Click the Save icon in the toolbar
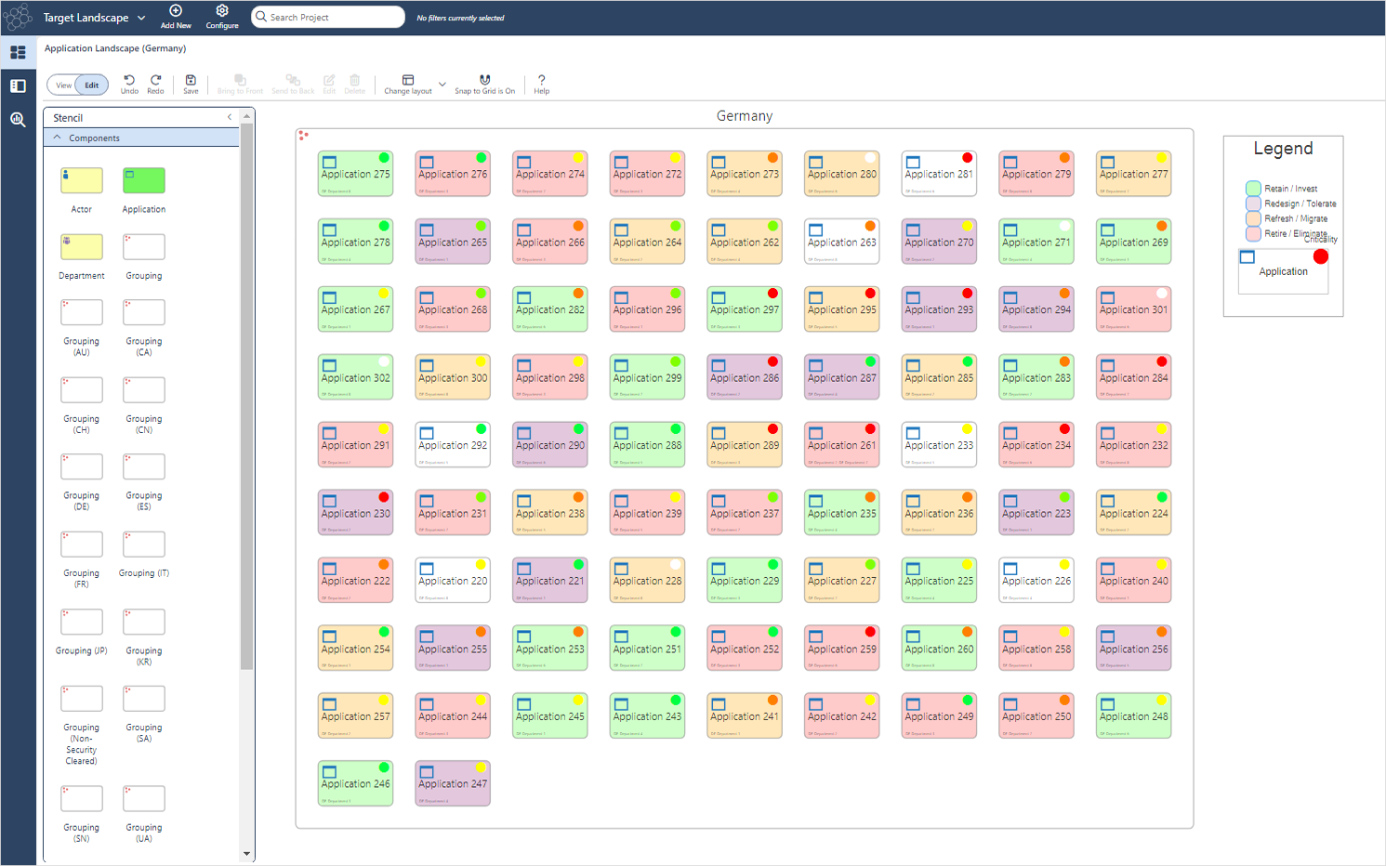1386x866 pixels. tap(191, 84)
